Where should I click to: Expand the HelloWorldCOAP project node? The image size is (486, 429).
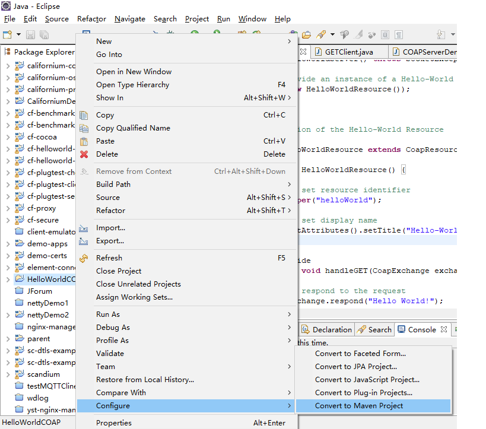(8, 279)
